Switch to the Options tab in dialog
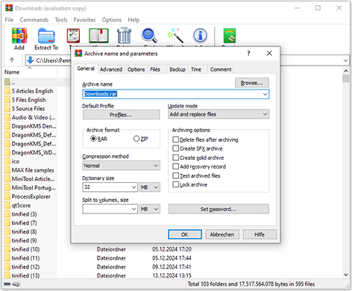 [136, 69]
